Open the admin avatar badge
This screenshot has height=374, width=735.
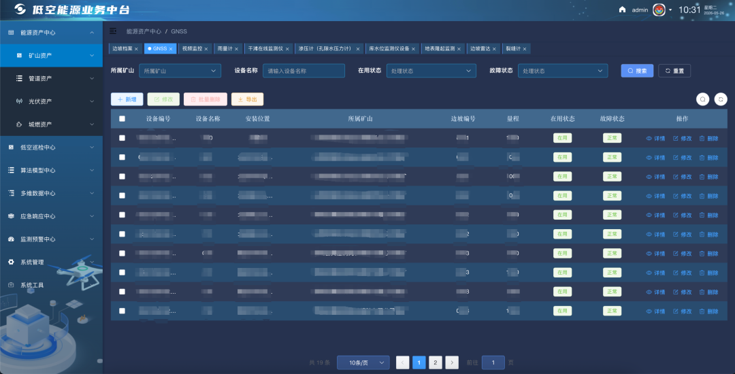pos(659,10)
